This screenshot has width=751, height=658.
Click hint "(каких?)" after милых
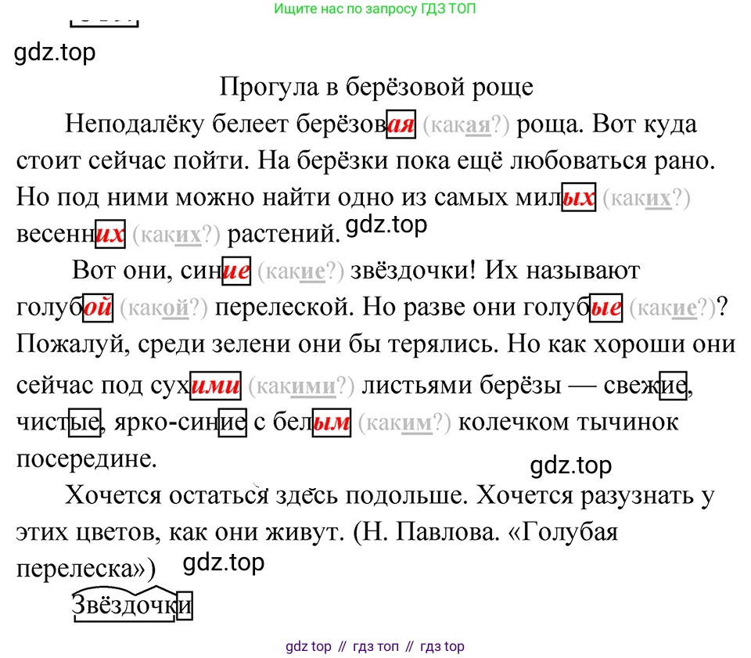[x=647, y=198]
